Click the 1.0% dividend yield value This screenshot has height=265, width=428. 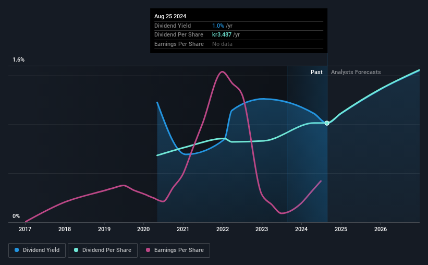point(218,26)
